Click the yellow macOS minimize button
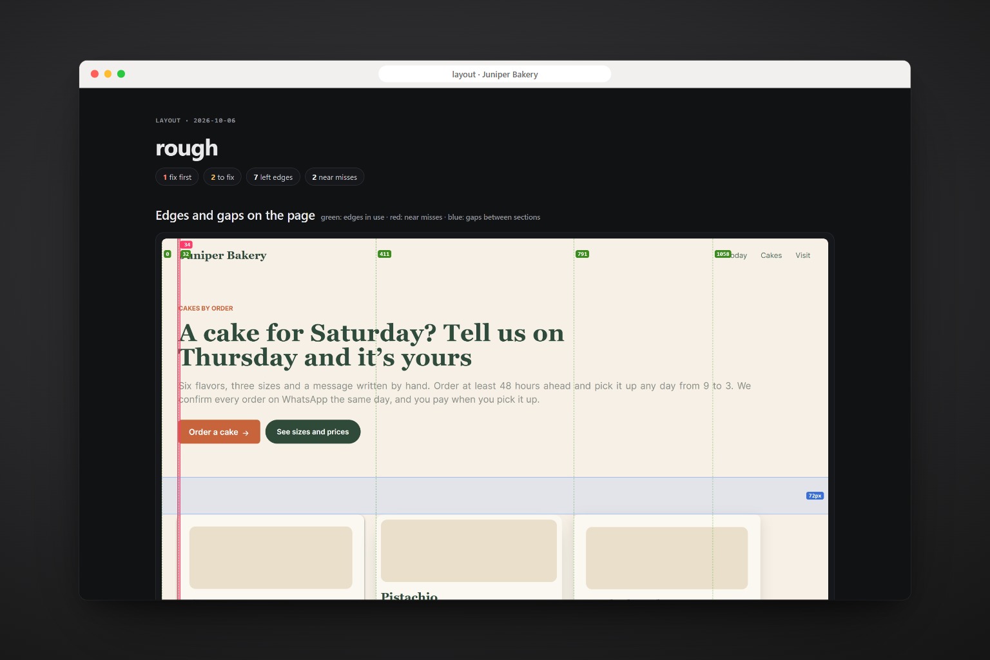Viewport: 990px width, 660px height. (108, 74)
